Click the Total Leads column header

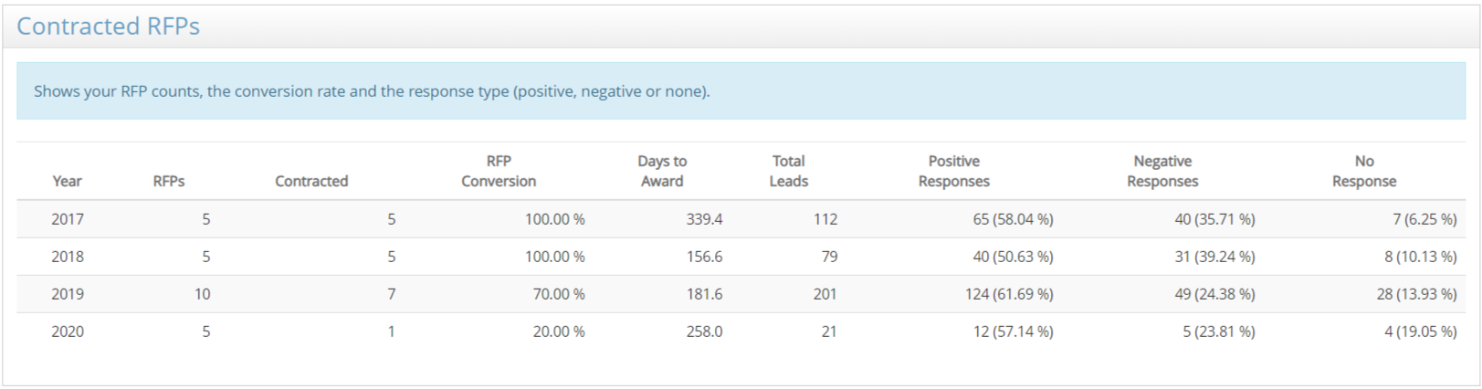click(x=788, y=171)
